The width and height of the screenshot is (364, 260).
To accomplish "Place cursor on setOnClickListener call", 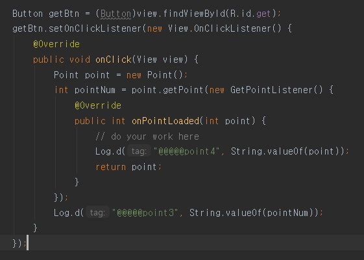I will [95, 28].
